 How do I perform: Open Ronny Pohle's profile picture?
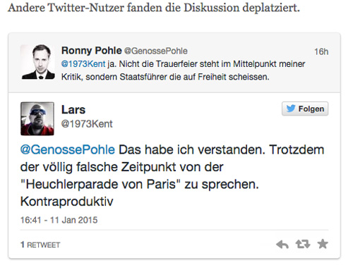click(37, 62)
